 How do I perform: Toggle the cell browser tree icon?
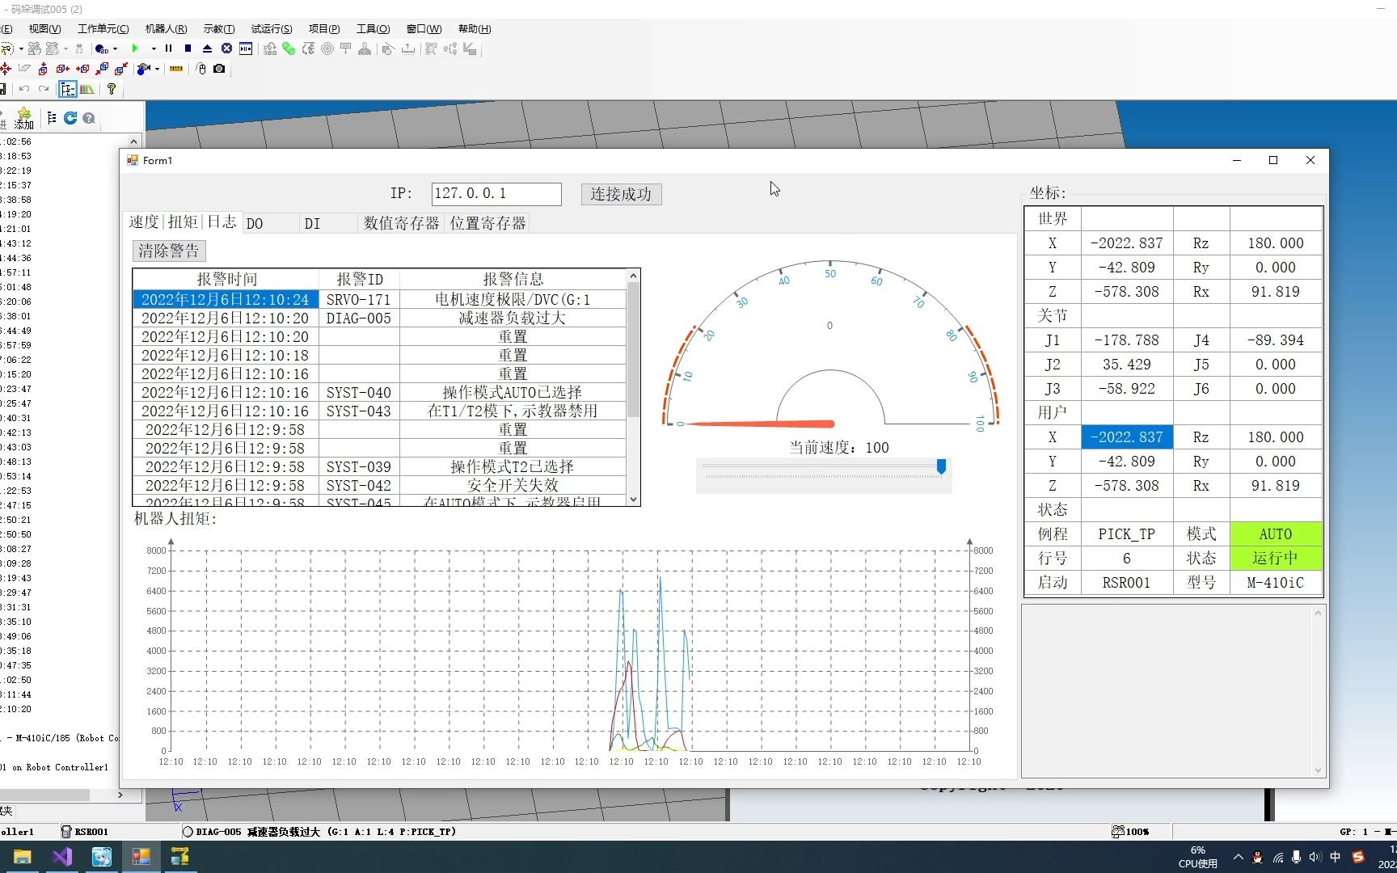click(x=67, y=89)
